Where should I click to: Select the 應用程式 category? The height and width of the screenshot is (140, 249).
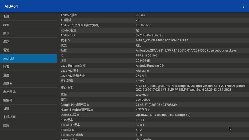point(29,92)
